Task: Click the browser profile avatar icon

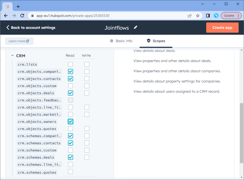Action: point(216,16)
